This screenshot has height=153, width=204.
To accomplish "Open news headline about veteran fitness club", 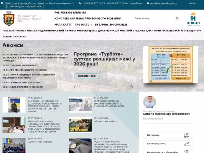I will (x=45, y=106).
